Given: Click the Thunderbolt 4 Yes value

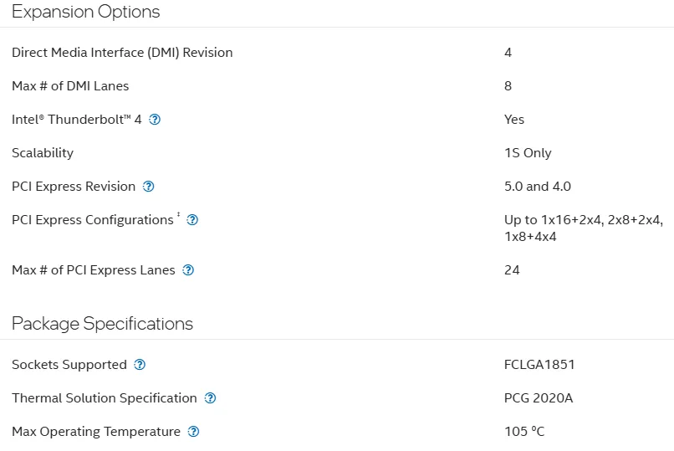Looking at the screenshot, I should tap(514, 120).
